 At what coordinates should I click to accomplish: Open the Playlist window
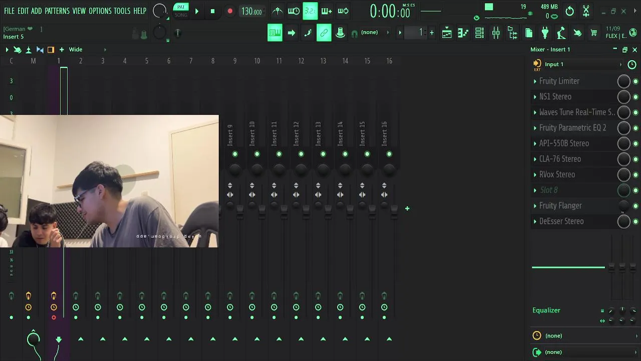pos(447,33)
